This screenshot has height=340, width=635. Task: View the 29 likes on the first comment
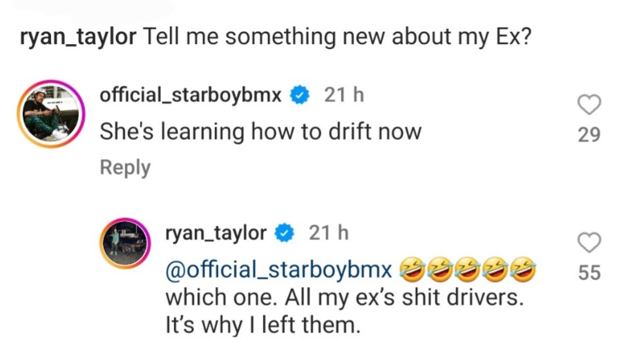[x=589, y=135]
